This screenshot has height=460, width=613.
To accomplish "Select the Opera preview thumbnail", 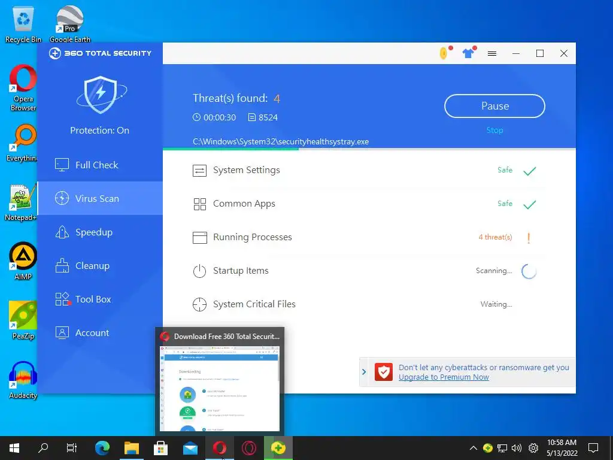I will click(219, 388).
